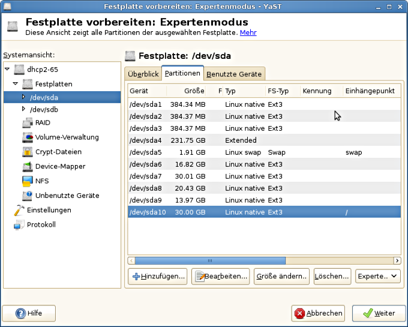Click the swap mount point cell
408x327 pixels.
[353, 152]
